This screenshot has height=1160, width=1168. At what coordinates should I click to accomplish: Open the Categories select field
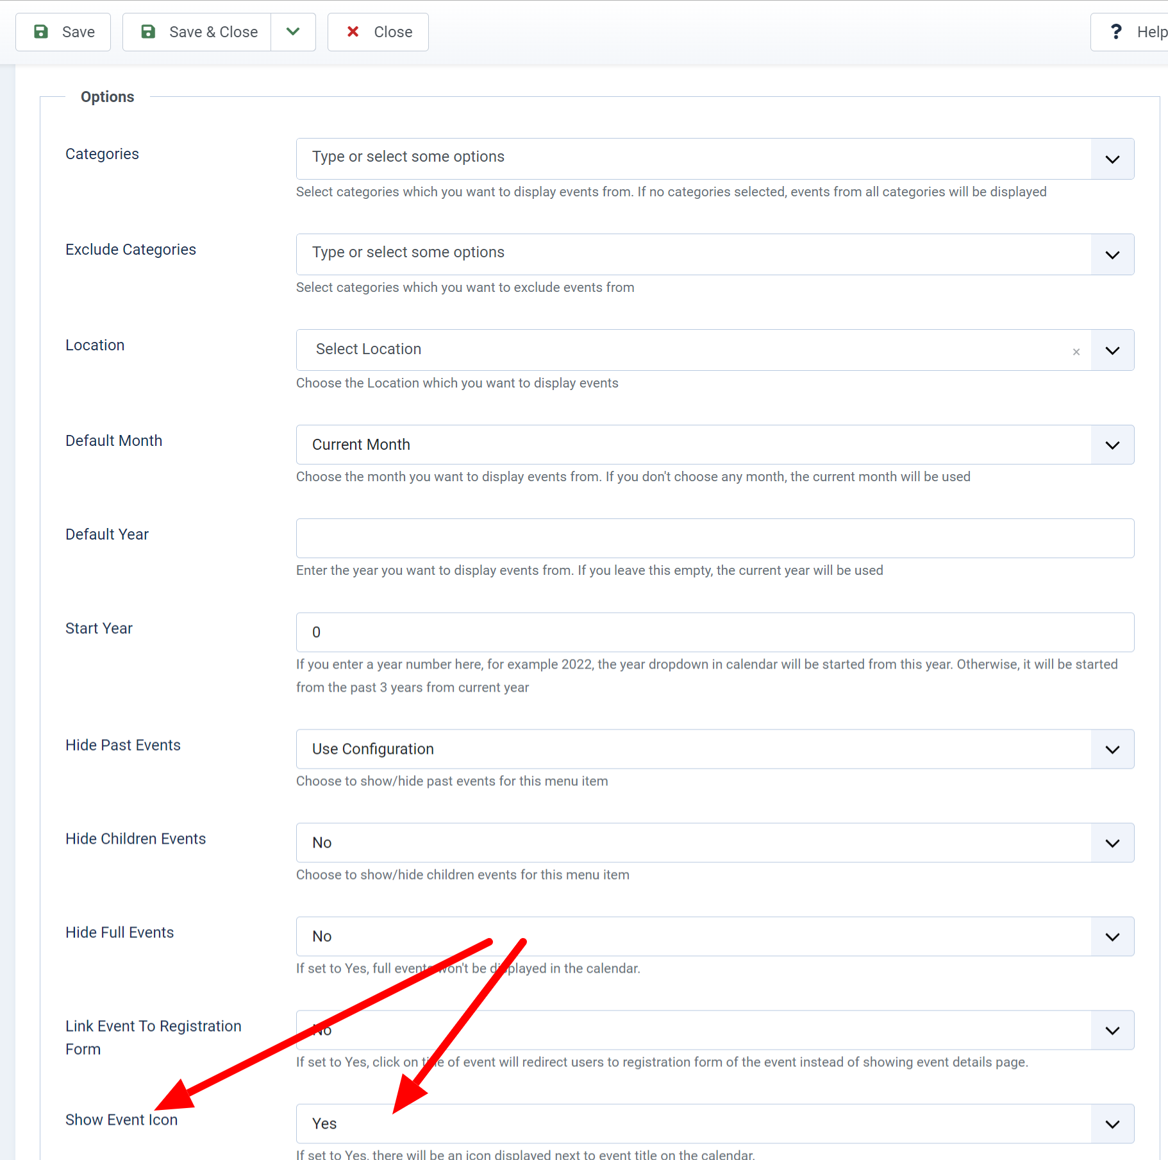(x=692, y=158)
